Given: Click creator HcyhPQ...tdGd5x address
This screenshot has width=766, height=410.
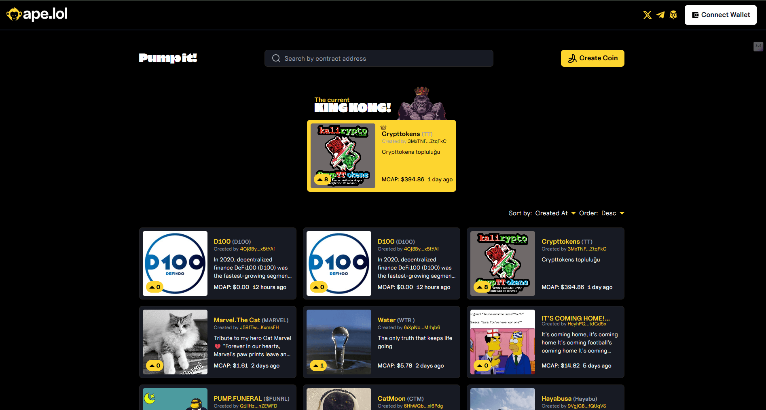Looking at the screenshot, I should tap(587, 324).
